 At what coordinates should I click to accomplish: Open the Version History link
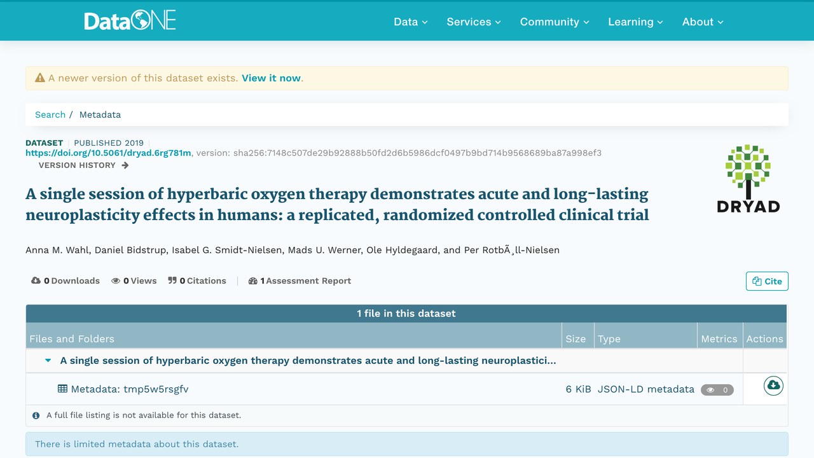coord(84,165)
